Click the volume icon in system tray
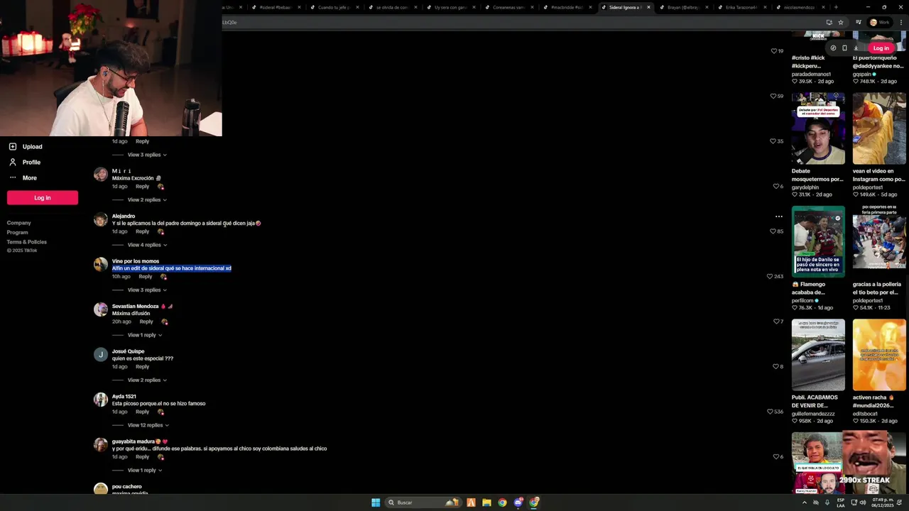The width and height of the screenshot is (909, 511). tap(862, 502)
